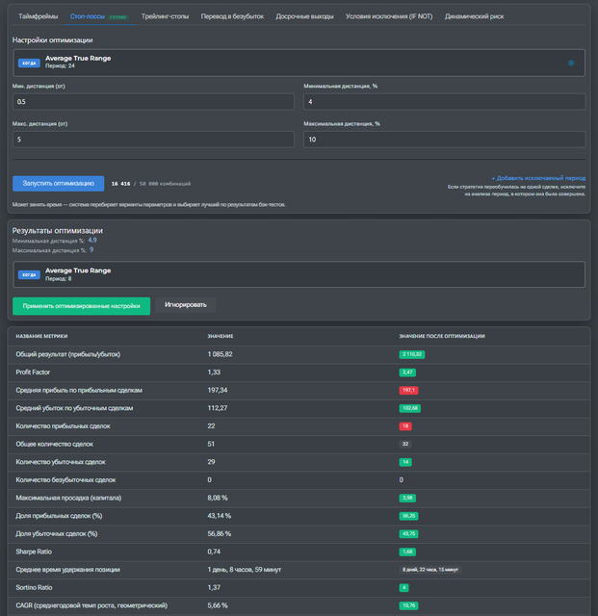
Task: Click the optimized max distance value 9
Action: (91, 250)
